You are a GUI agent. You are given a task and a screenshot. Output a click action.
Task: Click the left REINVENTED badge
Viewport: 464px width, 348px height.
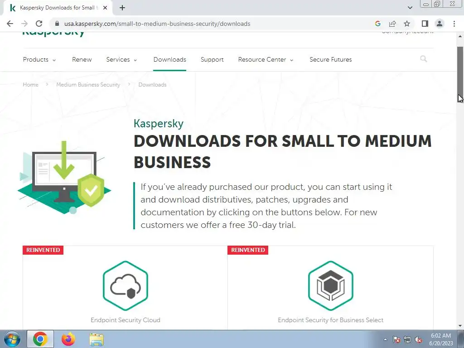point(43,250)
